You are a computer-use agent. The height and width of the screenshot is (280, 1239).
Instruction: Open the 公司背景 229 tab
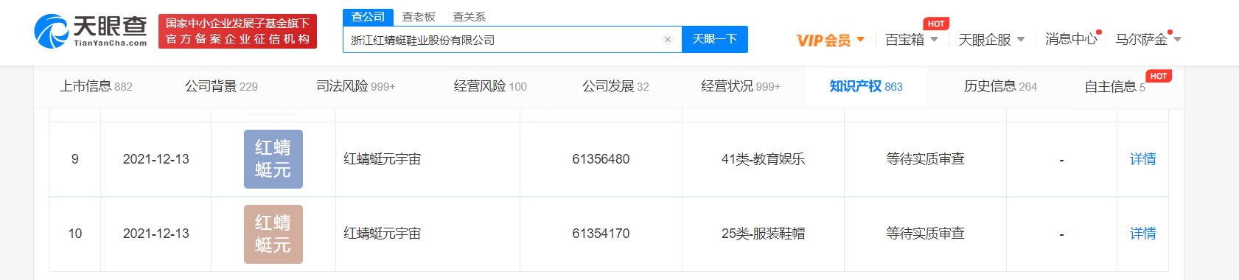point(221,86)
